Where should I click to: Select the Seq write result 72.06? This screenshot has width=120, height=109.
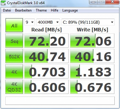pos(92,41)
